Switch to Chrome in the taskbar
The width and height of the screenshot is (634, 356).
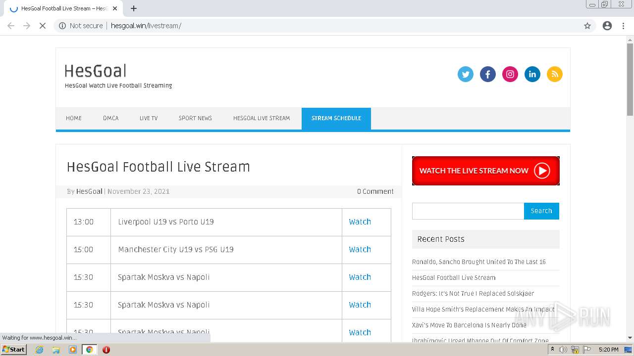coord(89,350)
